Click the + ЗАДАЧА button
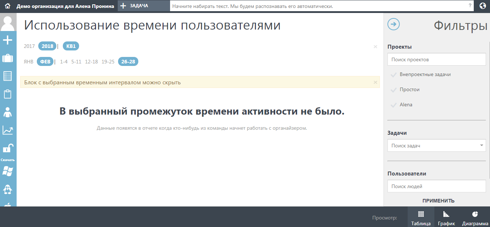The width and height of the screenshot is (490, 227). point(144,6)
